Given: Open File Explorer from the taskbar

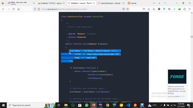Looking at the screenshot, I should tap(66, 105).
